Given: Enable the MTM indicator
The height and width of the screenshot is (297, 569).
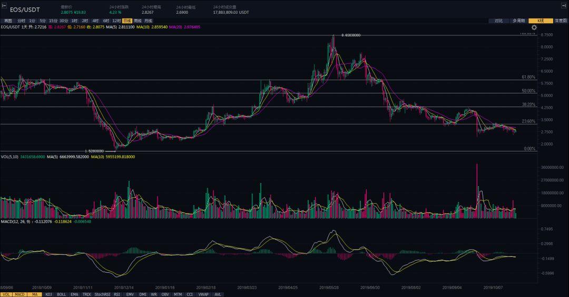Looking at the screenshot, I should click(x=178, y=294).
